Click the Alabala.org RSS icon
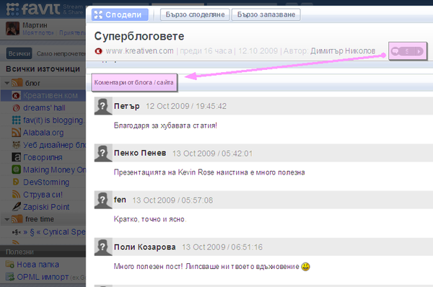The height and width of the screenshot is (287, 433). (x=16, y=133)
